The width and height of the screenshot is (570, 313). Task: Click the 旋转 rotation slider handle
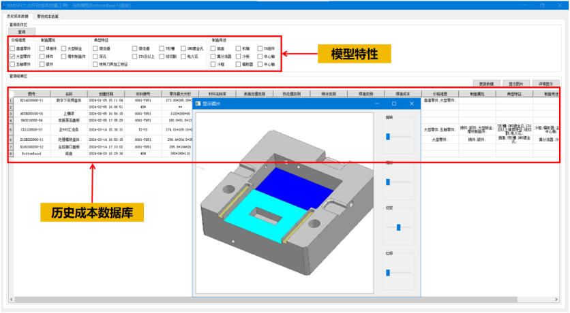pos(387,136)
